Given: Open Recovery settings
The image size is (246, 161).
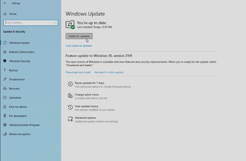Looking at the screenshot, I should point(14,89).
